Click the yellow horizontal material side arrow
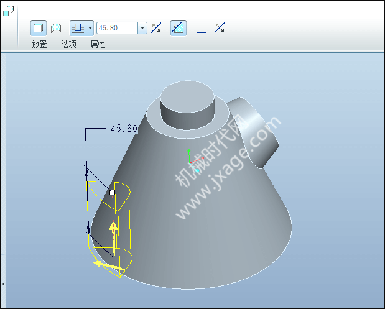Screen dimensions: 385x309 [108, 265]
